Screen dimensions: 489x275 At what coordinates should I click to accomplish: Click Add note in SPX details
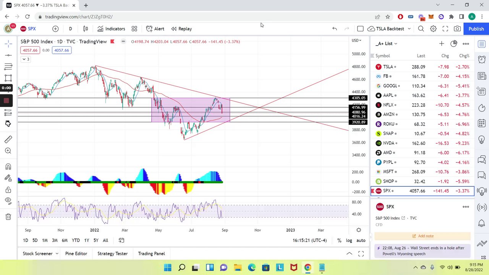(423, 236)
